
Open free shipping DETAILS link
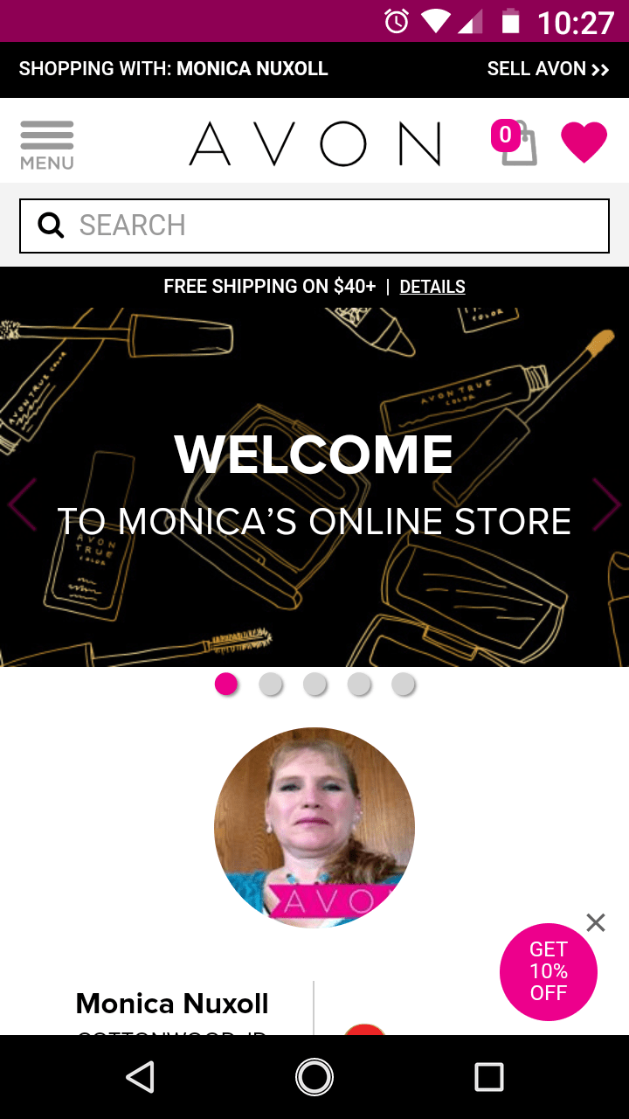click(x=432, y=287)
